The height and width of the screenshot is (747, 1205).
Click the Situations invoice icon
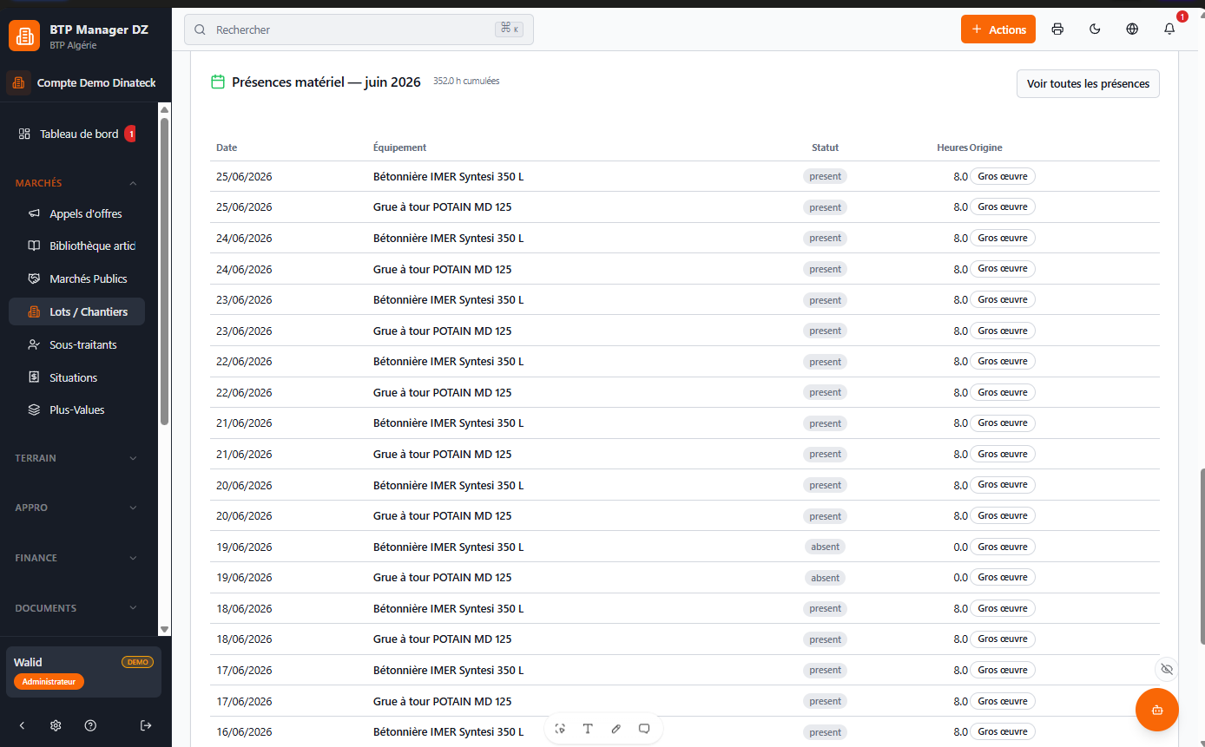[34, 377]
